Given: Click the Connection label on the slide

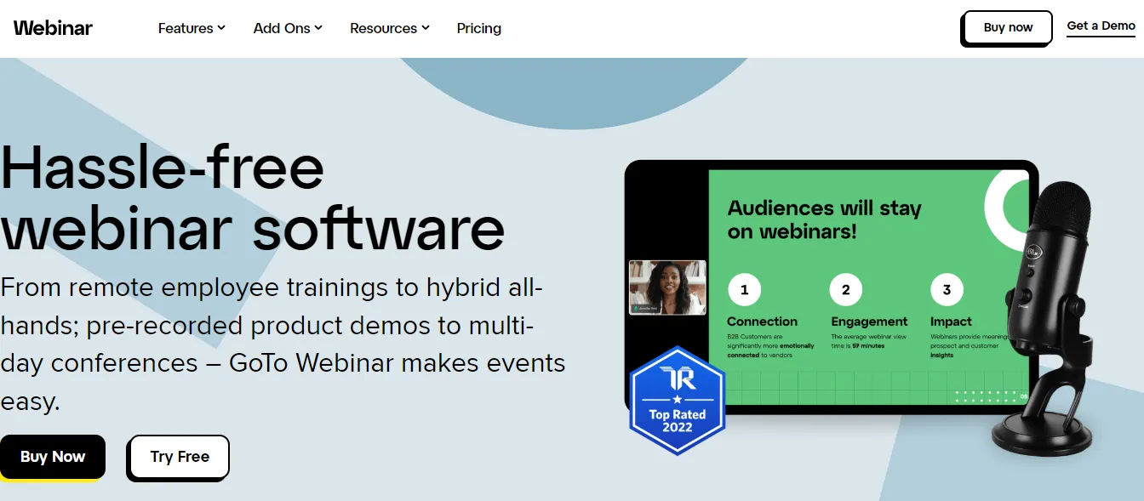Looking at the screenshot, I should pos(763,322).
